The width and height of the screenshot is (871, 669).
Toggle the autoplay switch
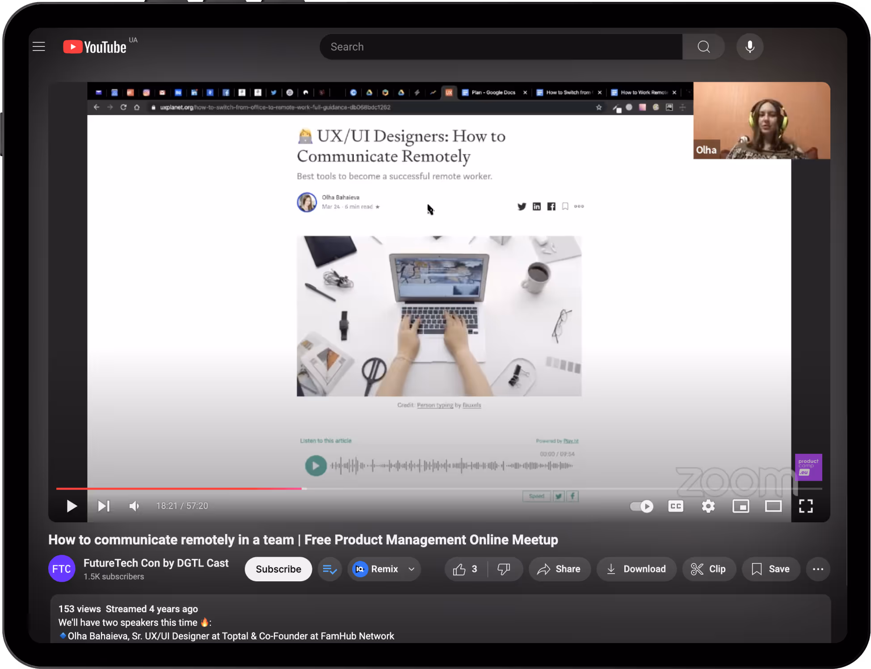tap(642, 506)
